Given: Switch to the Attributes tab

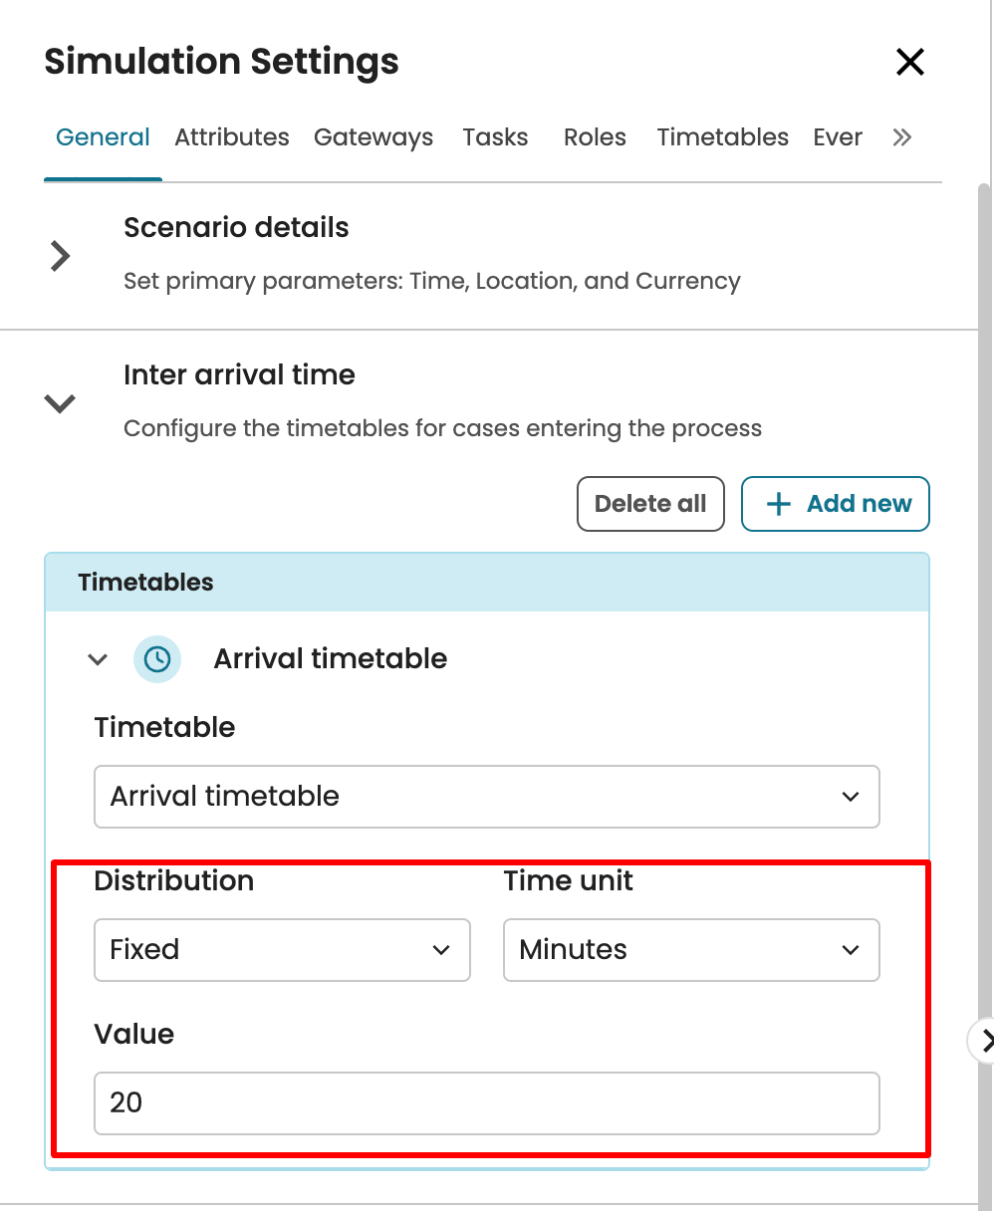Looking at the screenshot, I should coord(232,137).
